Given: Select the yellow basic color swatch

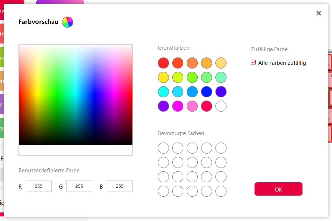Looking at the screenshot, I should coord(163,77).
